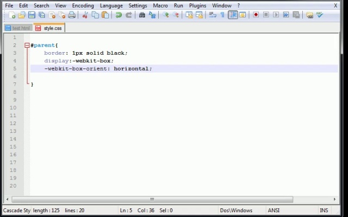348x217 pixels.
Task: Open user defined language dialog
Action: (243, 15)
